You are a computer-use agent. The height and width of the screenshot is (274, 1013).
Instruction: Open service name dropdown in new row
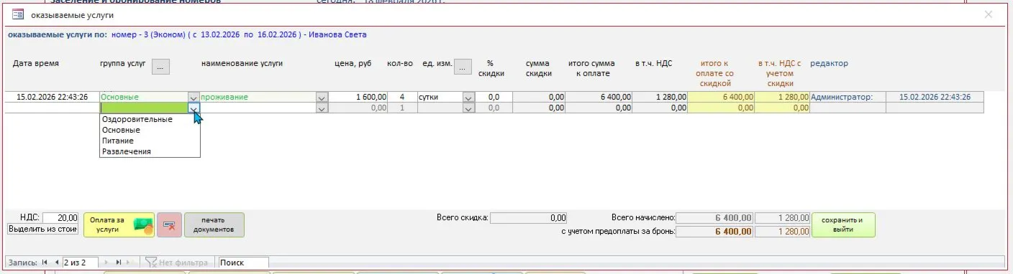click(322, 108)
